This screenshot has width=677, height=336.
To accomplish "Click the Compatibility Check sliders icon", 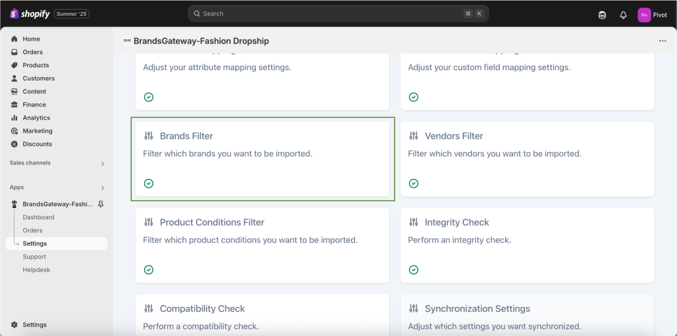I will (x=149, y=309).
